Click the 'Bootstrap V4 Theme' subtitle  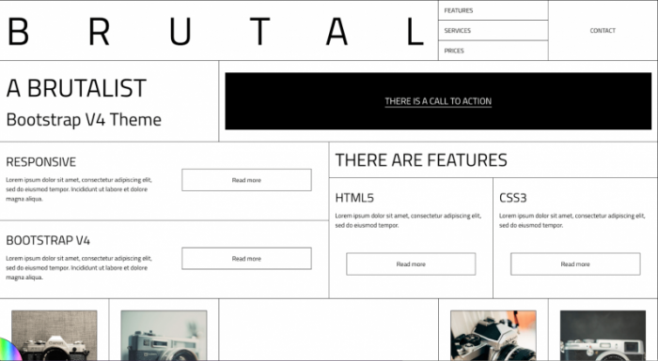click(x=84, y=120)
